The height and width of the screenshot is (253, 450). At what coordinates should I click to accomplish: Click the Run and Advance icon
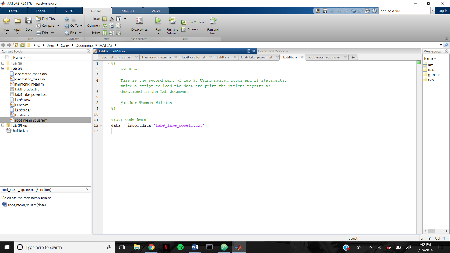pos(172,20)
